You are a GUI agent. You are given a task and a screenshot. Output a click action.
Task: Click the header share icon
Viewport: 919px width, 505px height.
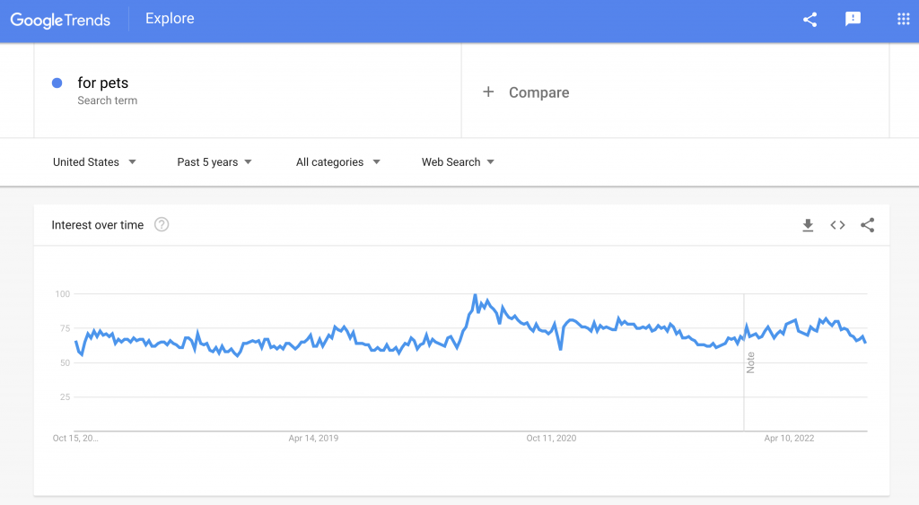(x=810, y=20)
